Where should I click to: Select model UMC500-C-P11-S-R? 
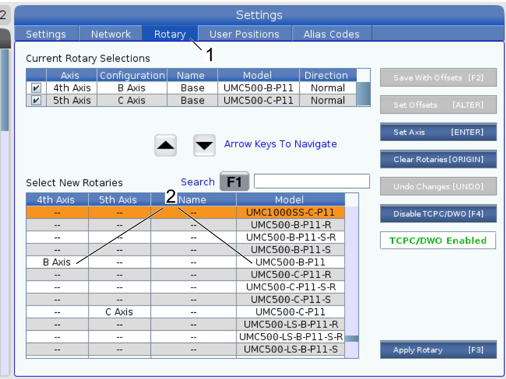pos(291,287)
